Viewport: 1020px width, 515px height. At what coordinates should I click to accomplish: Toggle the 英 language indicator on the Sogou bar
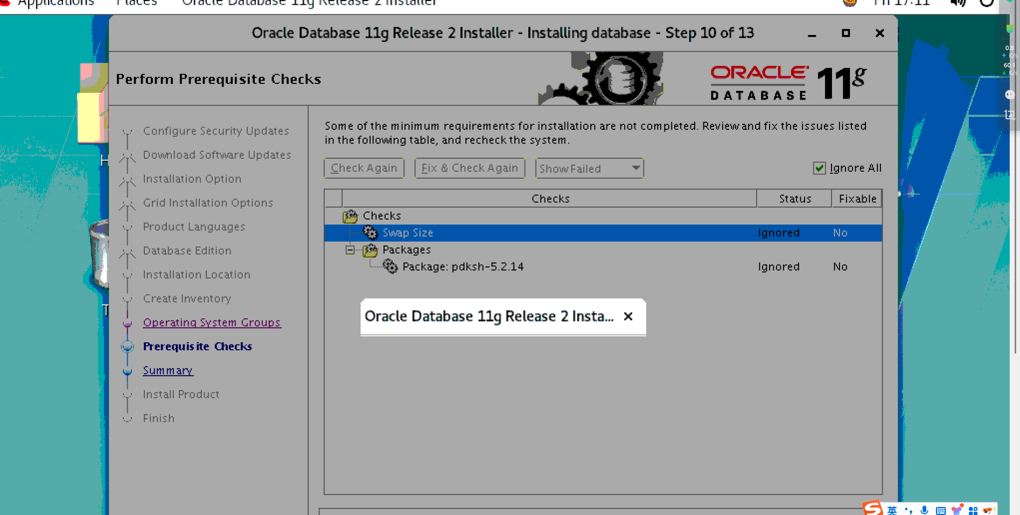pos(892,509)
